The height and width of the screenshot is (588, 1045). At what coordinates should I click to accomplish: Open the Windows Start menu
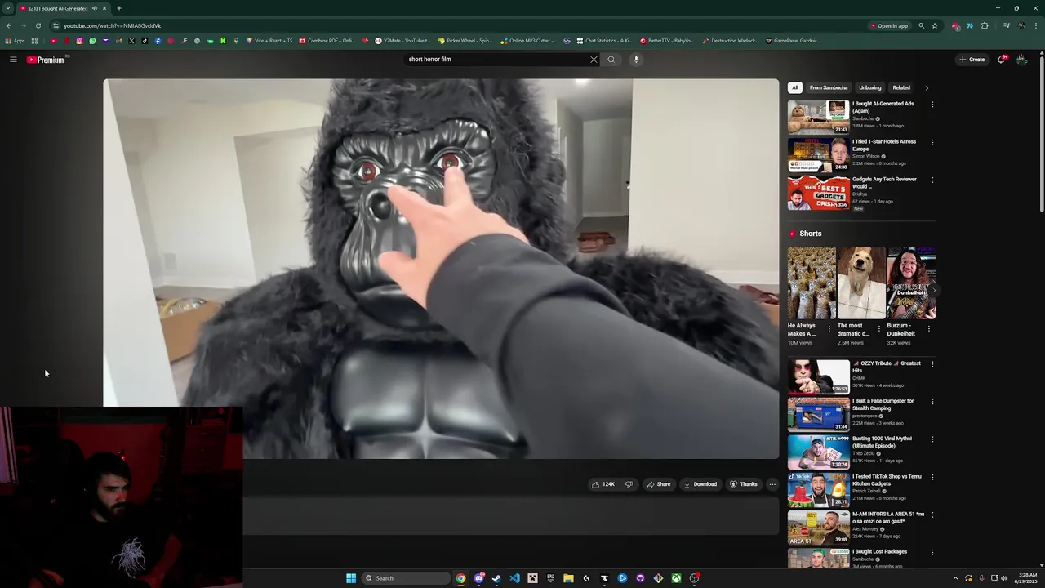(x=351, y=578)
